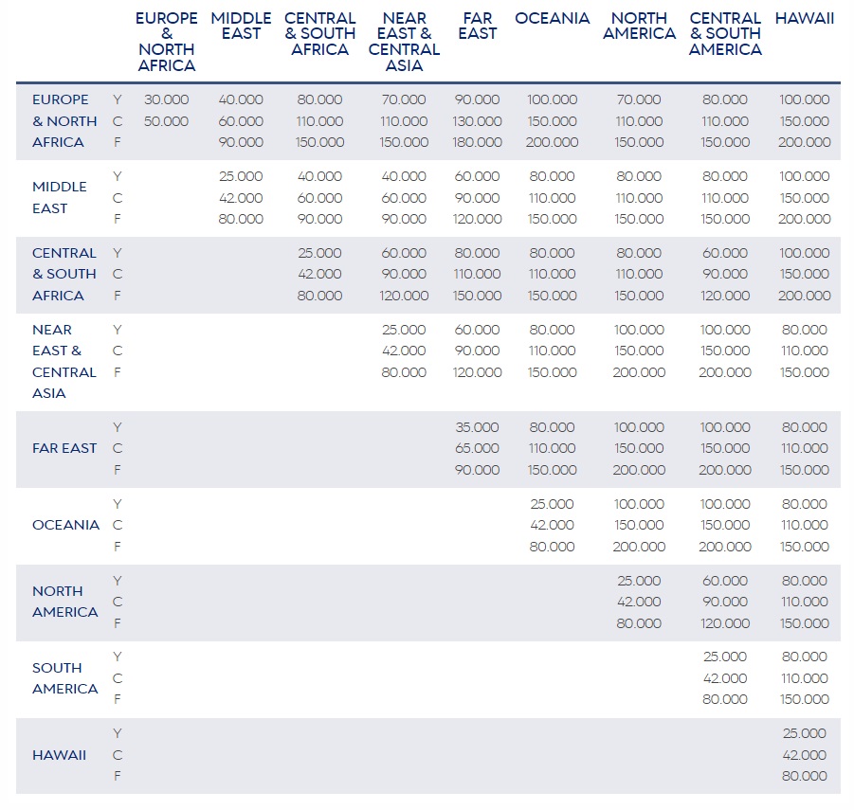
Task: Click the Oceania column header
Action: (x=552, y=18)
